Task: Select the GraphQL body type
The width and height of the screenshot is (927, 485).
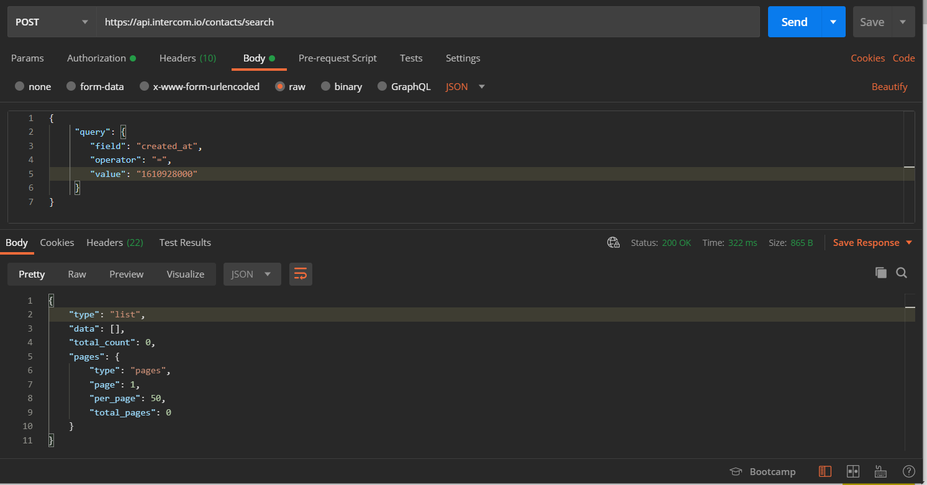Action: (382, 87)
